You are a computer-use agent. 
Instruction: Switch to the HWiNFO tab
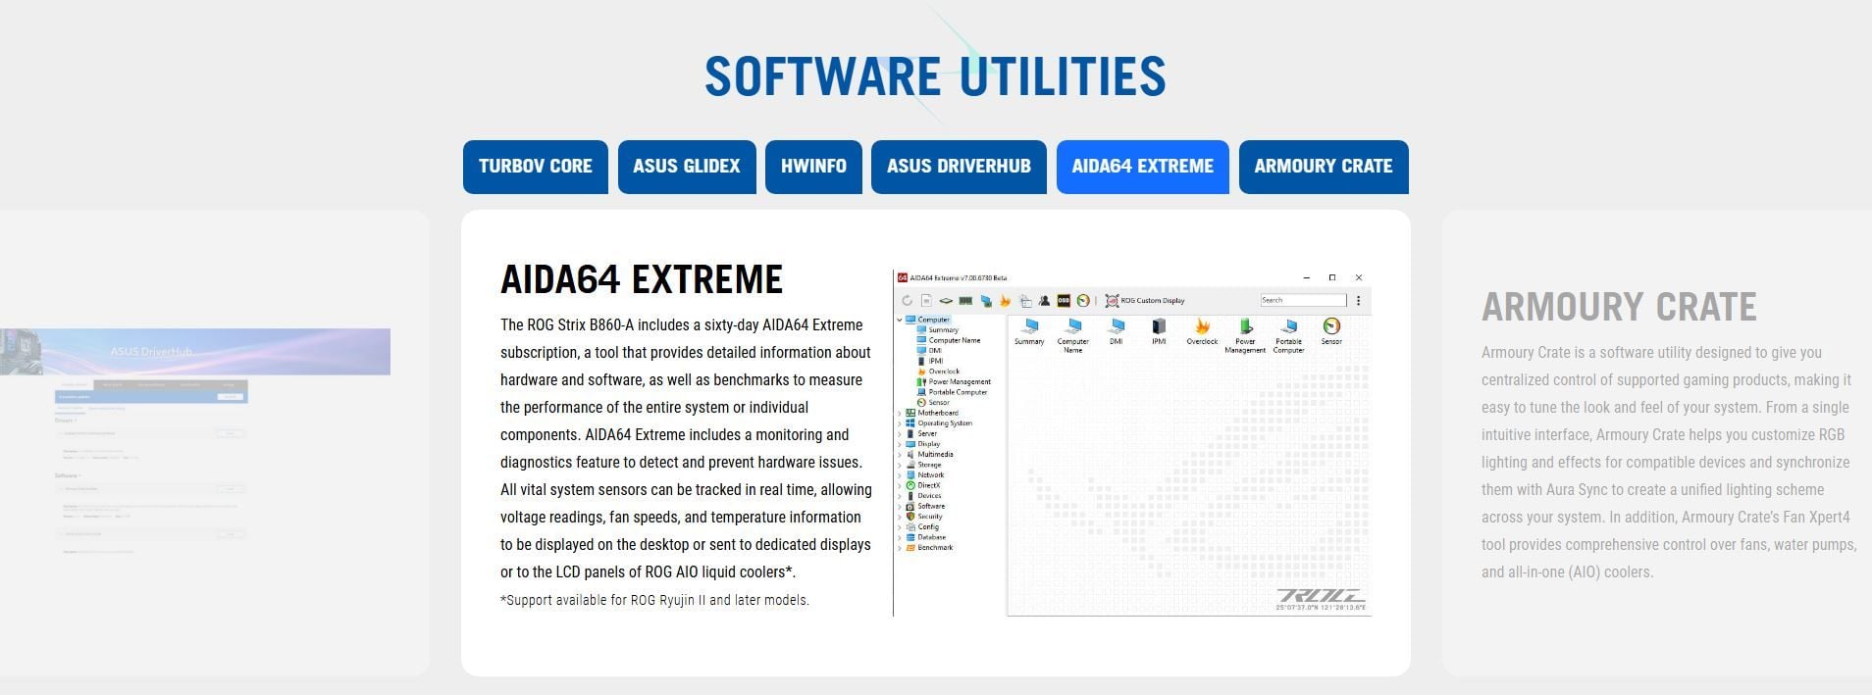813,167
